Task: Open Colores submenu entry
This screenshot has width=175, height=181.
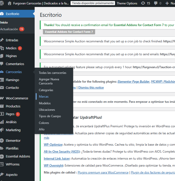Action: (x=44, y=123)
